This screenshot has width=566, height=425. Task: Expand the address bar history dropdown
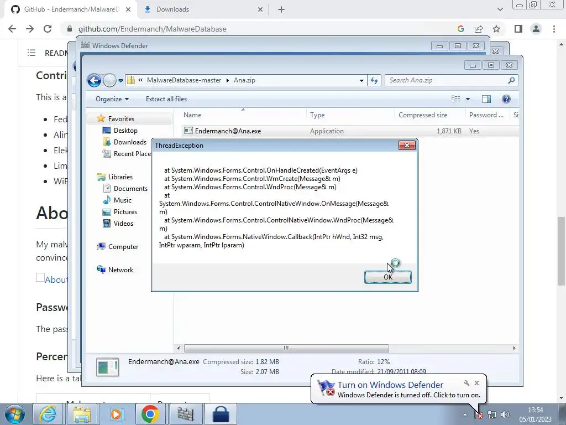[x=361, y=81]
